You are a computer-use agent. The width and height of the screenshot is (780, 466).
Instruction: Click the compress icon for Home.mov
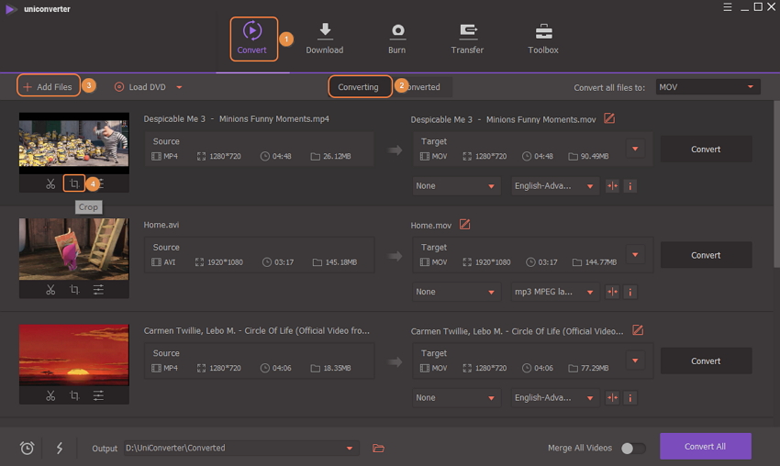pyautogui.click(x=612, y=292)
